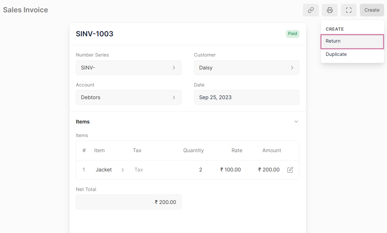
Task: Click the SINV-1003 invoice title
Action: click(95, 34)
